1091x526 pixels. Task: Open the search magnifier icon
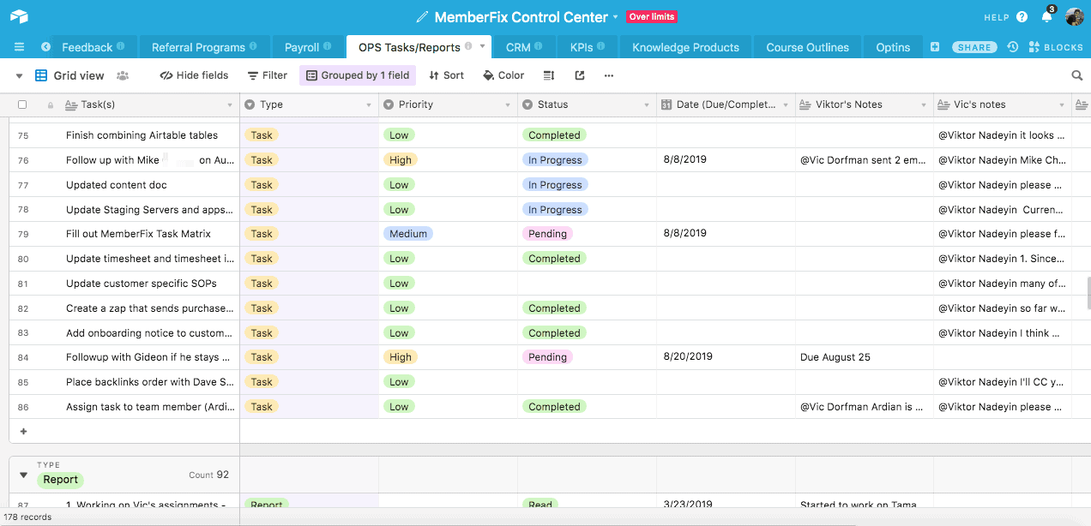pos(1076,75)
